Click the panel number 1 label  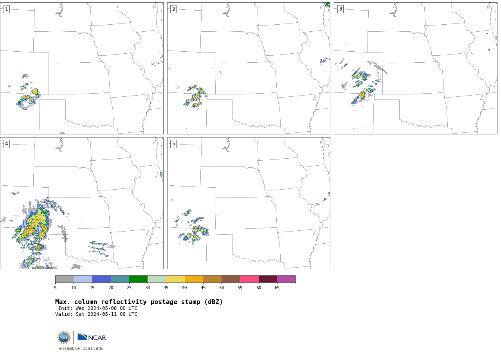(6, 9)
